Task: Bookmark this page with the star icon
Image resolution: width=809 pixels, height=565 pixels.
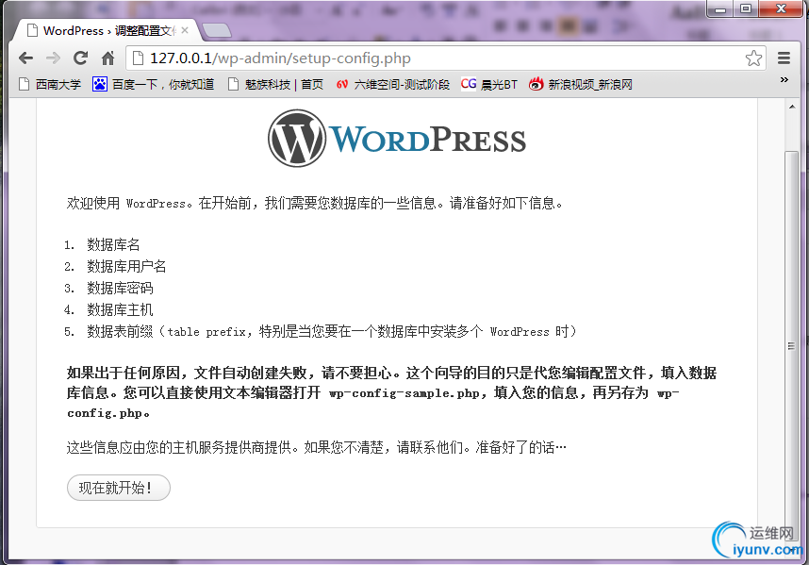Action: coord(753,58)
